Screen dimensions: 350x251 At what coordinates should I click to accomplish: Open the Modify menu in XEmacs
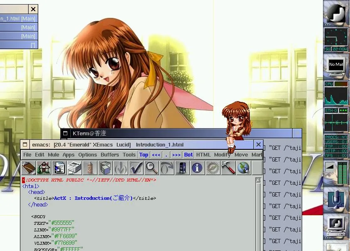point(222,155)
